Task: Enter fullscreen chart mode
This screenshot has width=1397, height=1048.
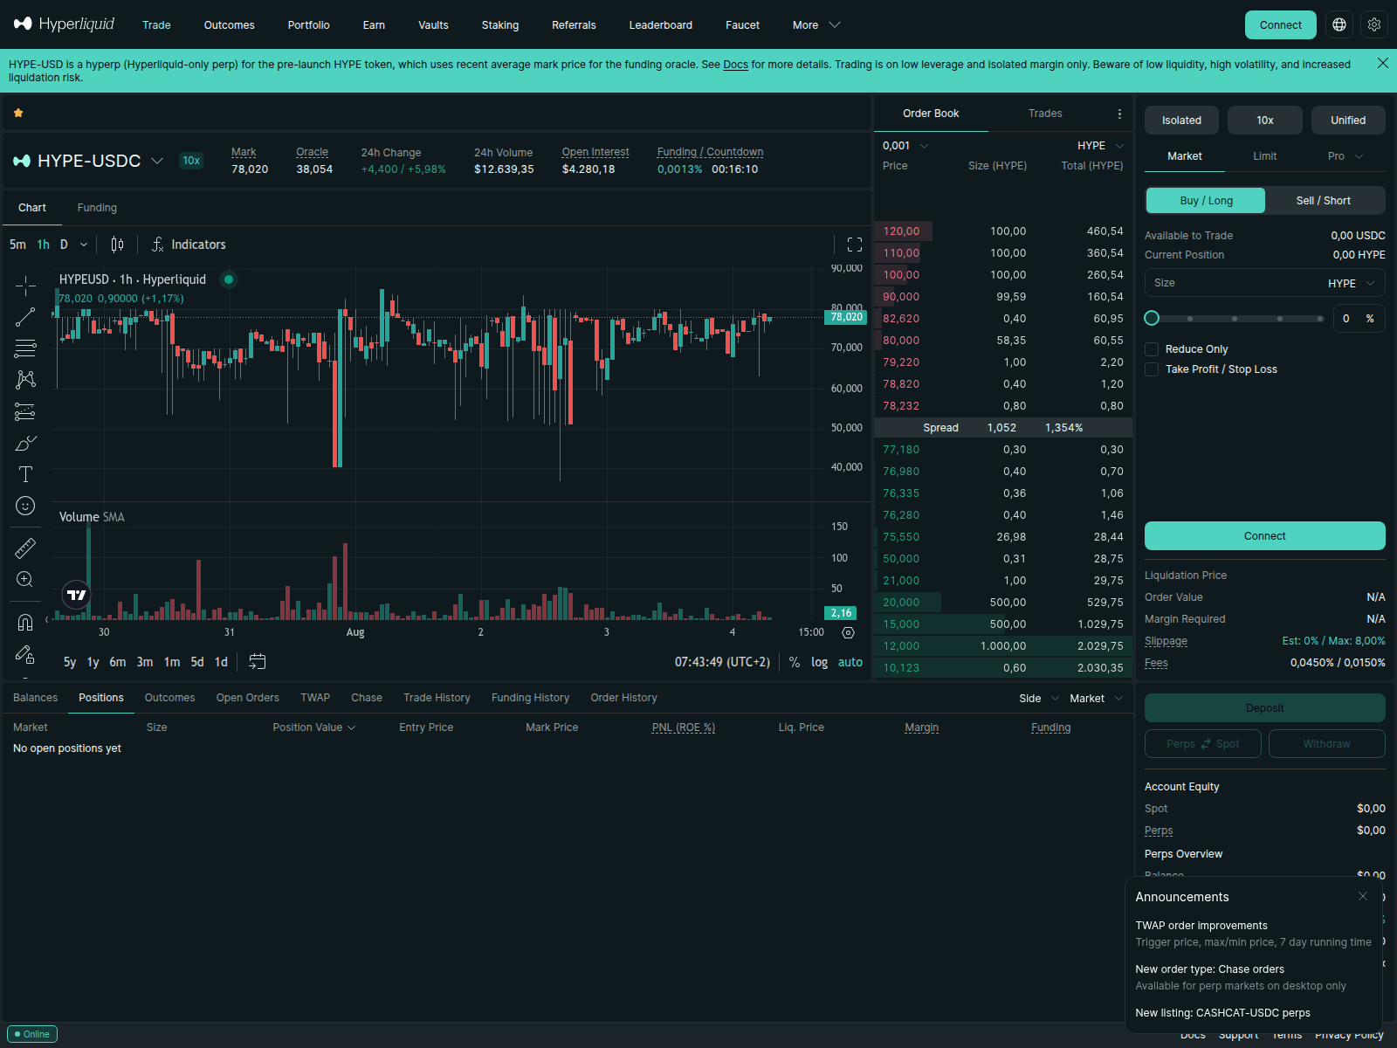Action: pyautogui.click(x=855, y=245)
